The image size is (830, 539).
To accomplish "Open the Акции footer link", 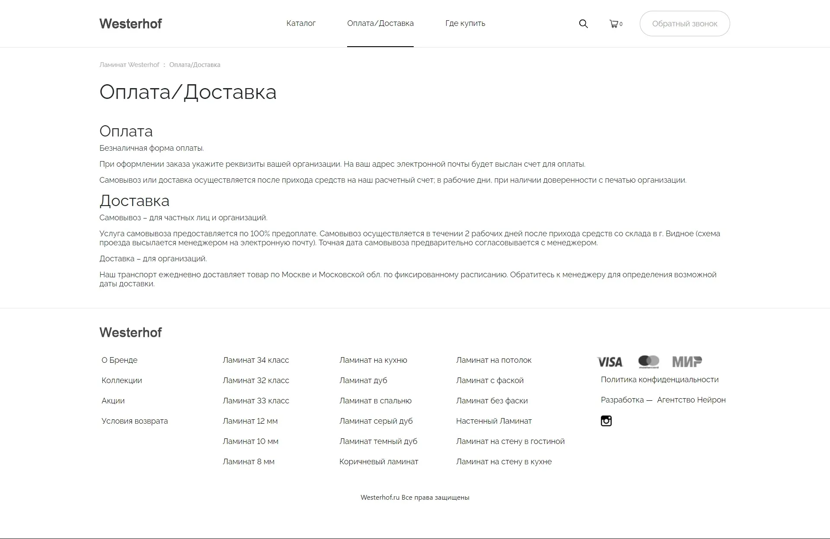I will [x=113, y=401].
